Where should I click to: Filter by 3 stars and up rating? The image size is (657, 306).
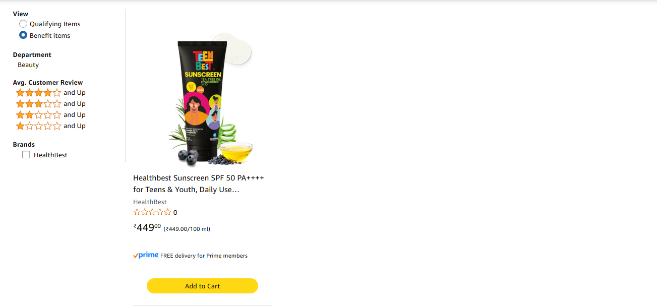(x=50, y=104)
